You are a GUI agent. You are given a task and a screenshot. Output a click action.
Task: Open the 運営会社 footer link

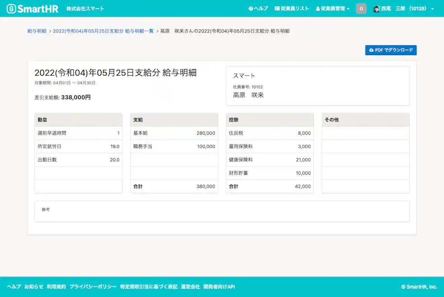191,286
